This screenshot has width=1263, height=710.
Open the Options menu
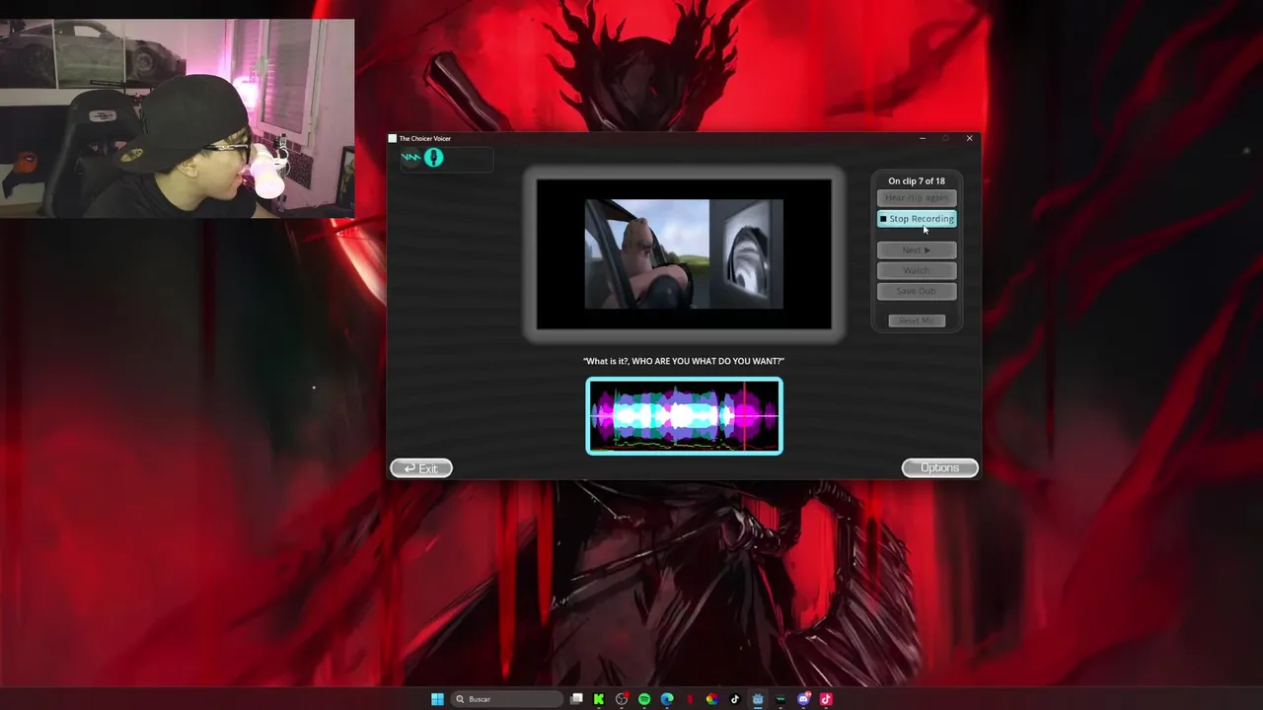click(x=939, y=468)
